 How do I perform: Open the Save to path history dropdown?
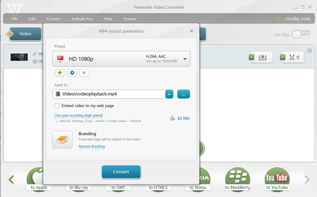pyautogui.click(x=169, y=94)
